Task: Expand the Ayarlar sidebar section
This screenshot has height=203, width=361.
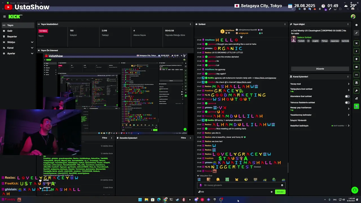Action: [x=32, y=54]
